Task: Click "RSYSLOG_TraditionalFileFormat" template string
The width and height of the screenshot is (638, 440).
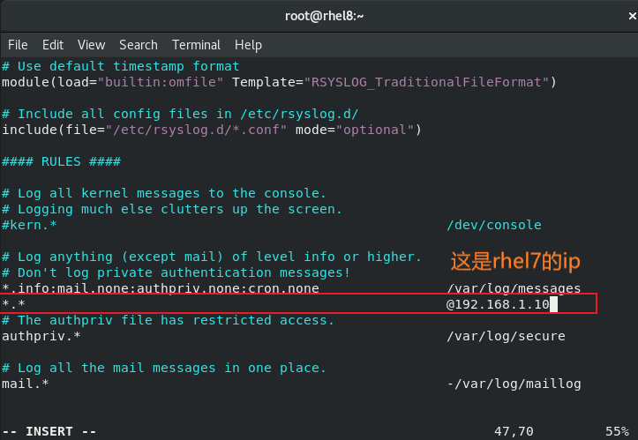Action: click(x=426, y=82)
